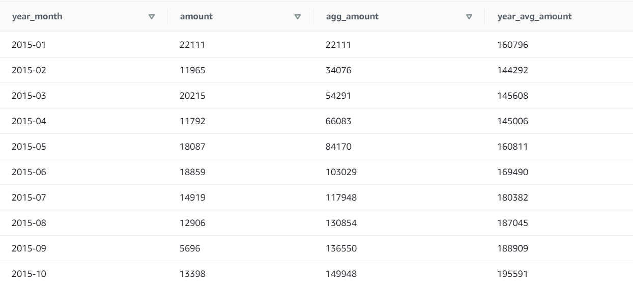Click the sort arrow in agg_amount column
633x282 pixels.
469,17
